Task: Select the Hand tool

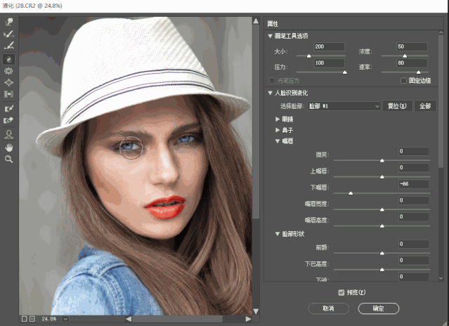Action: [9, 148]
